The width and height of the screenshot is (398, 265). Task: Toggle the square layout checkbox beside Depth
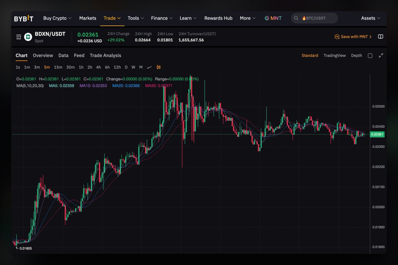point(370,56)
